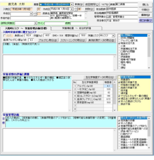Click the 理想体重(kg) field
This screenshot has width=154, height=160.
tap(83, 35)
